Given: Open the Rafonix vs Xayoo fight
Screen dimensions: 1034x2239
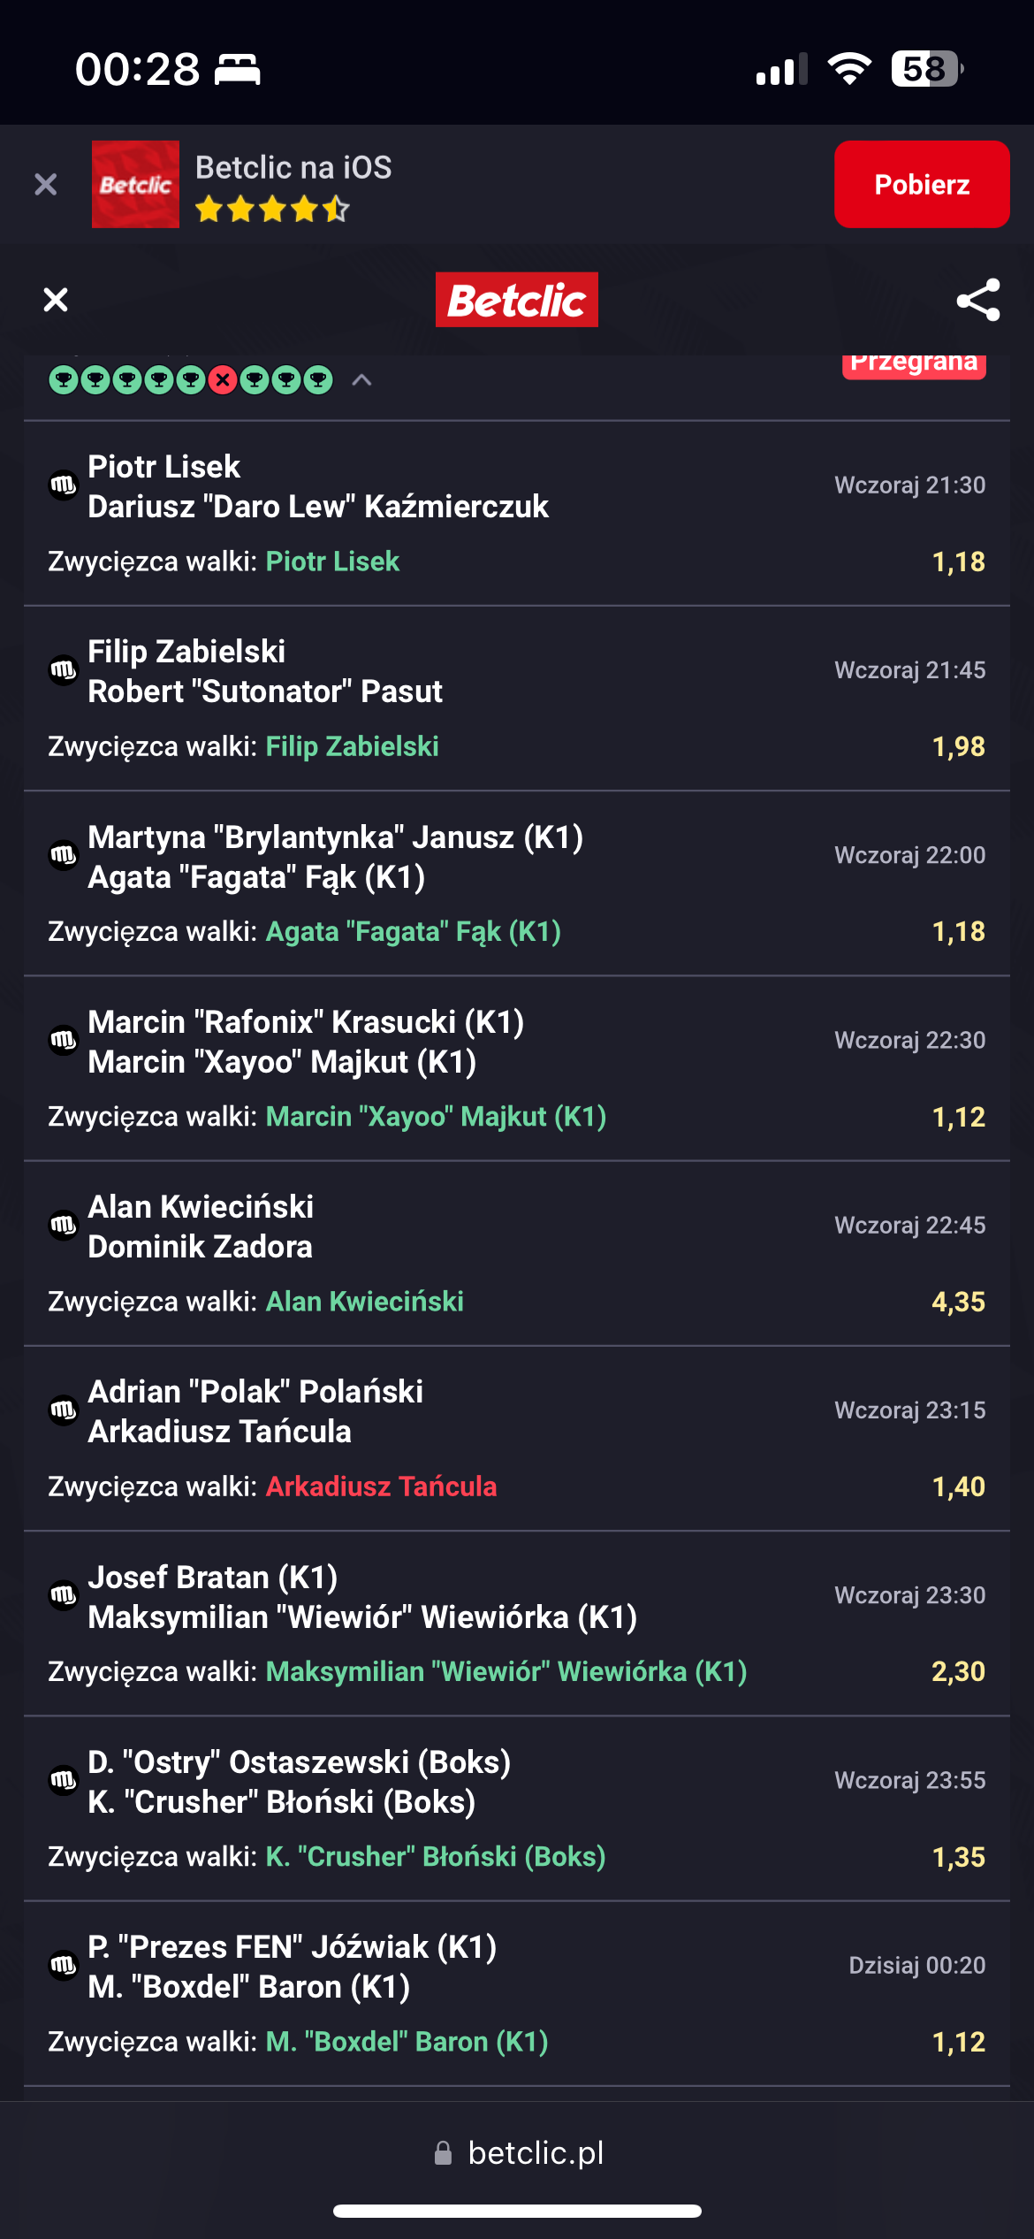Looking at the screenshot, I should (306, 1042).
